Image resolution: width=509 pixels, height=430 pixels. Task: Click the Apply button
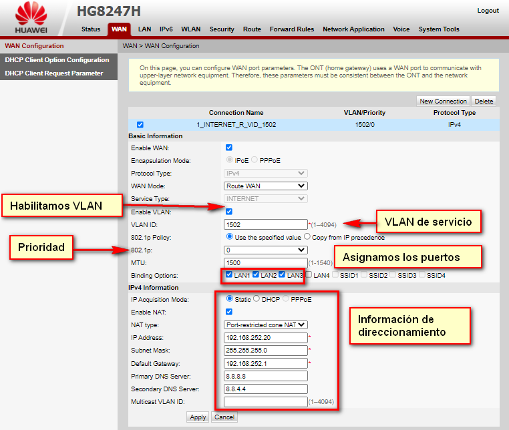(198, 417)
